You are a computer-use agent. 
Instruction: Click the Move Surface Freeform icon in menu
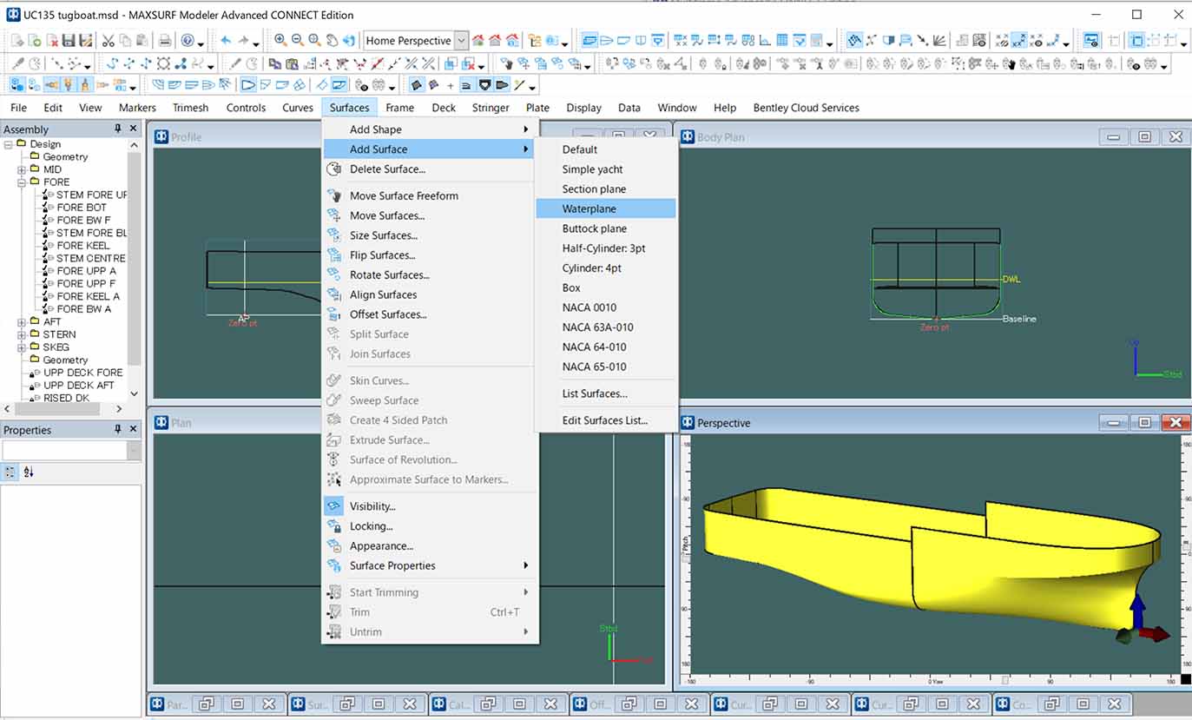tap(334, 195)
